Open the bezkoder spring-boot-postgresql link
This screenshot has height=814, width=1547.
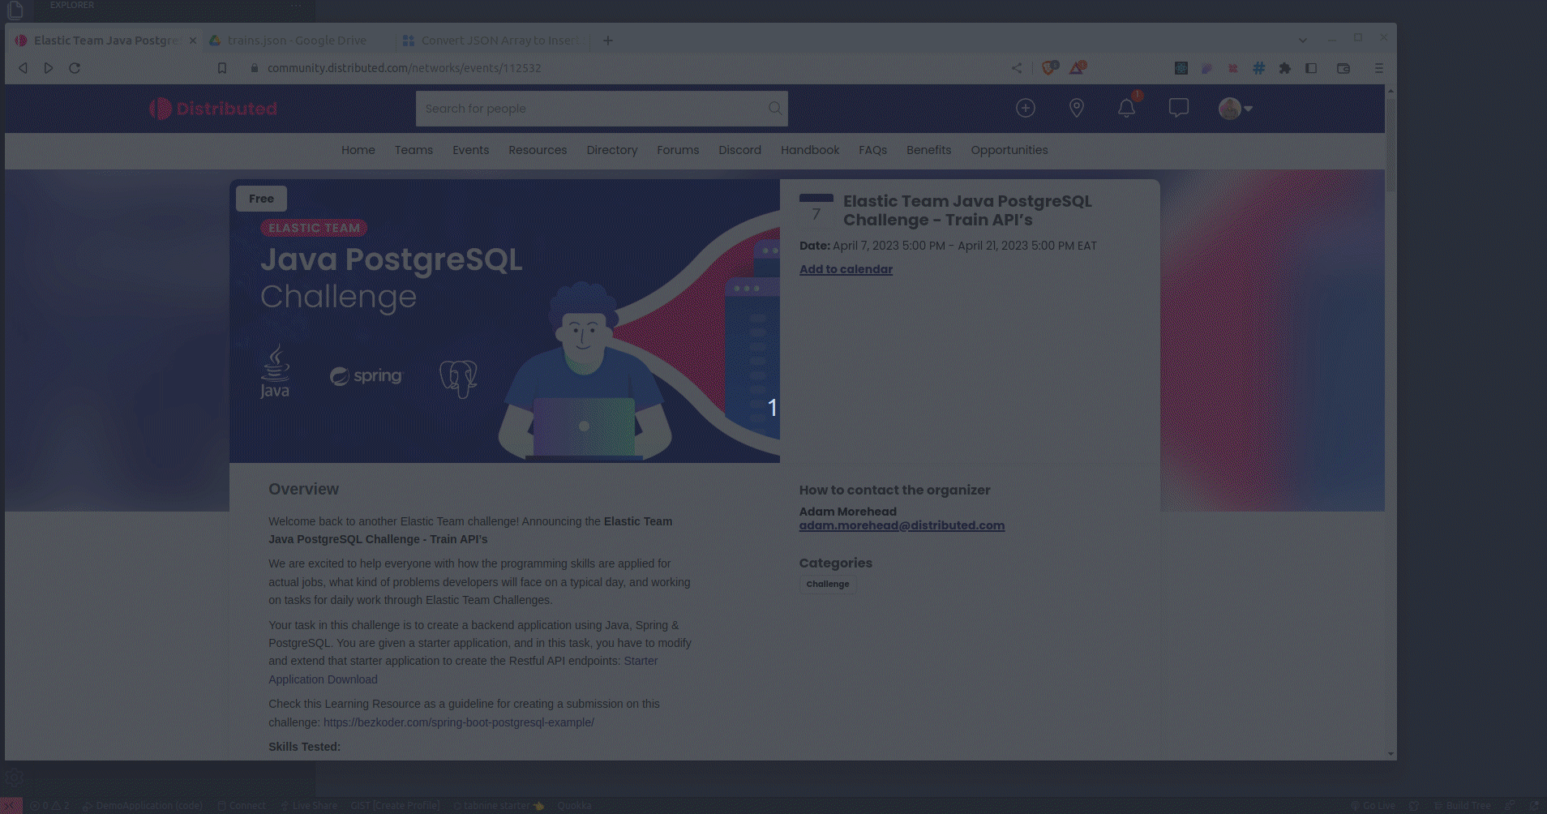(x=459, y=722)
